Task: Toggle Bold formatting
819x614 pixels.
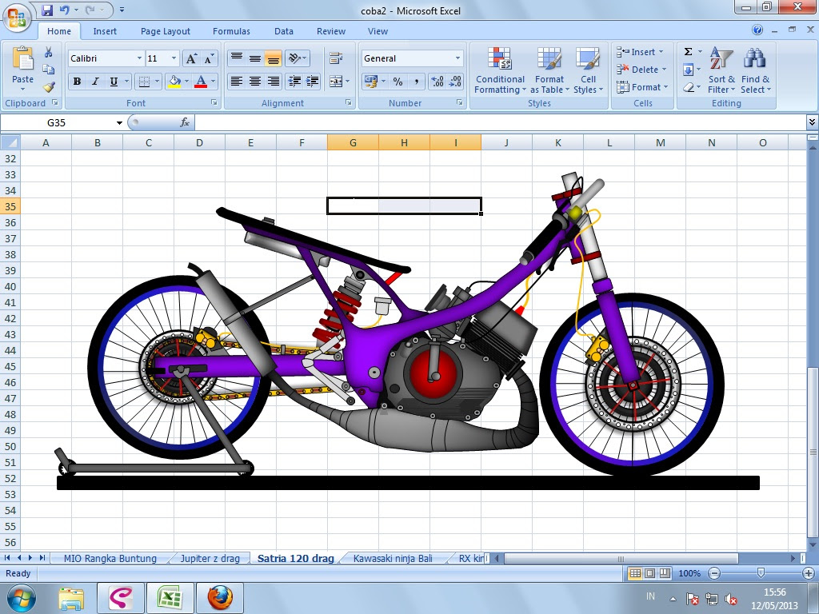Action: tap(78, 82)
